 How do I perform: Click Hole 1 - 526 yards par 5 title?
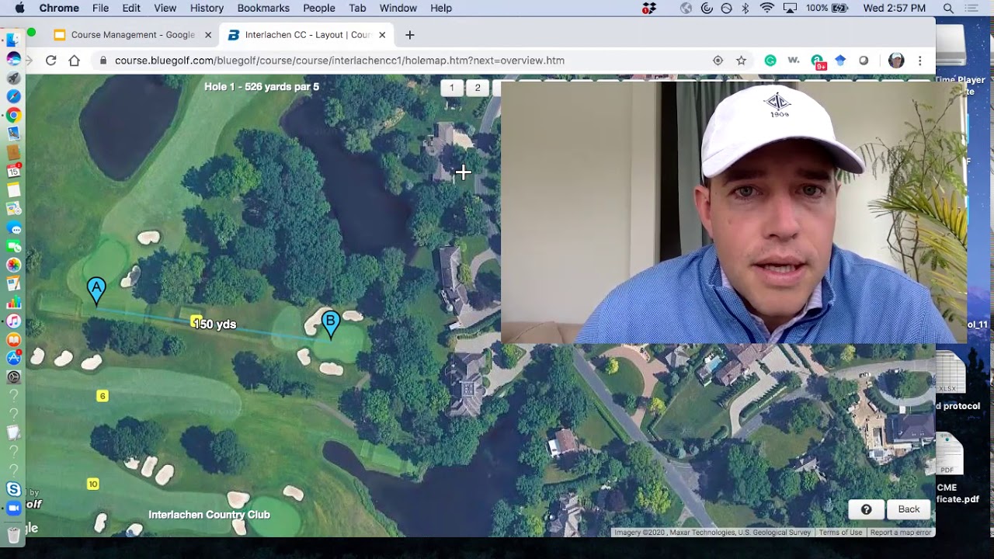coord(262,87)
